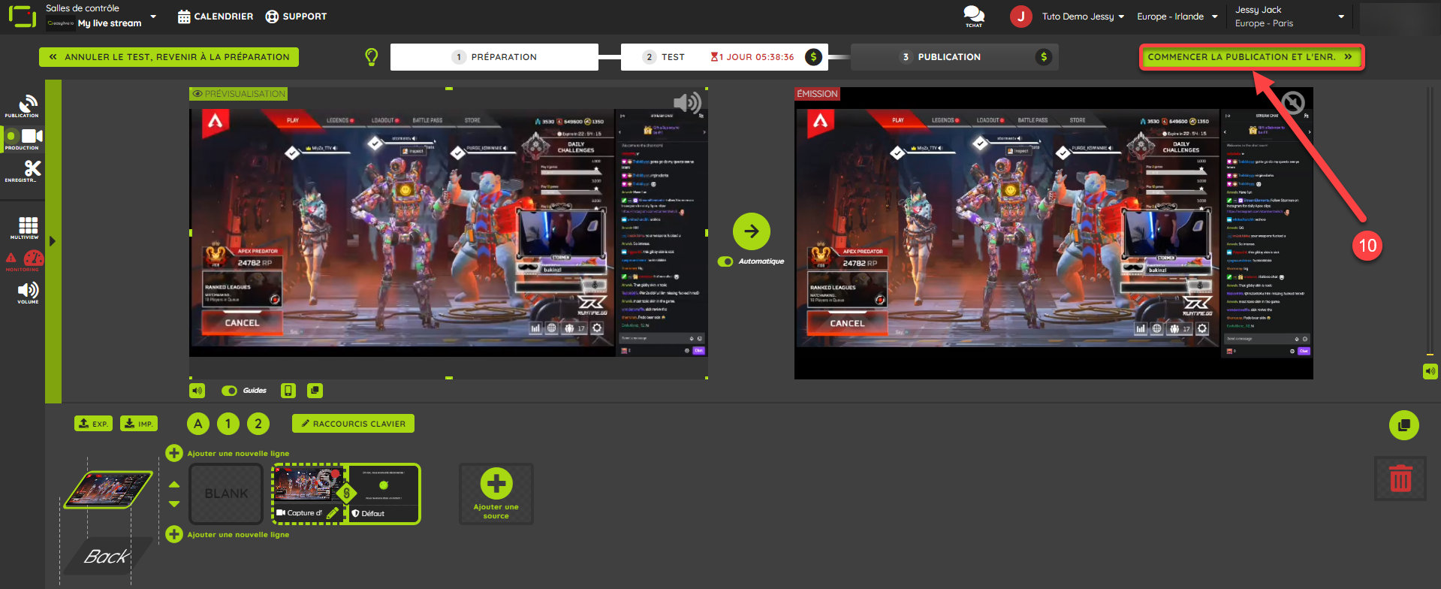1441x589 pixels.
Task: Open Tuto Demo Jessy dropdown
Action: [x=1083, y=17]
